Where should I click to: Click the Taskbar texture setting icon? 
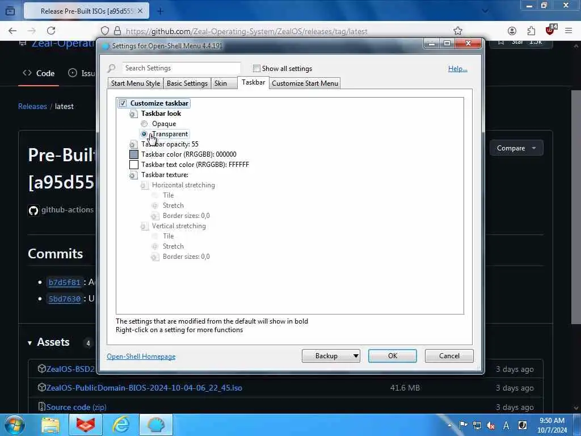(x=133, y=175)
